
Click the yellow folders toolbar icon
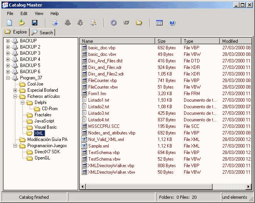click(139, 23)
